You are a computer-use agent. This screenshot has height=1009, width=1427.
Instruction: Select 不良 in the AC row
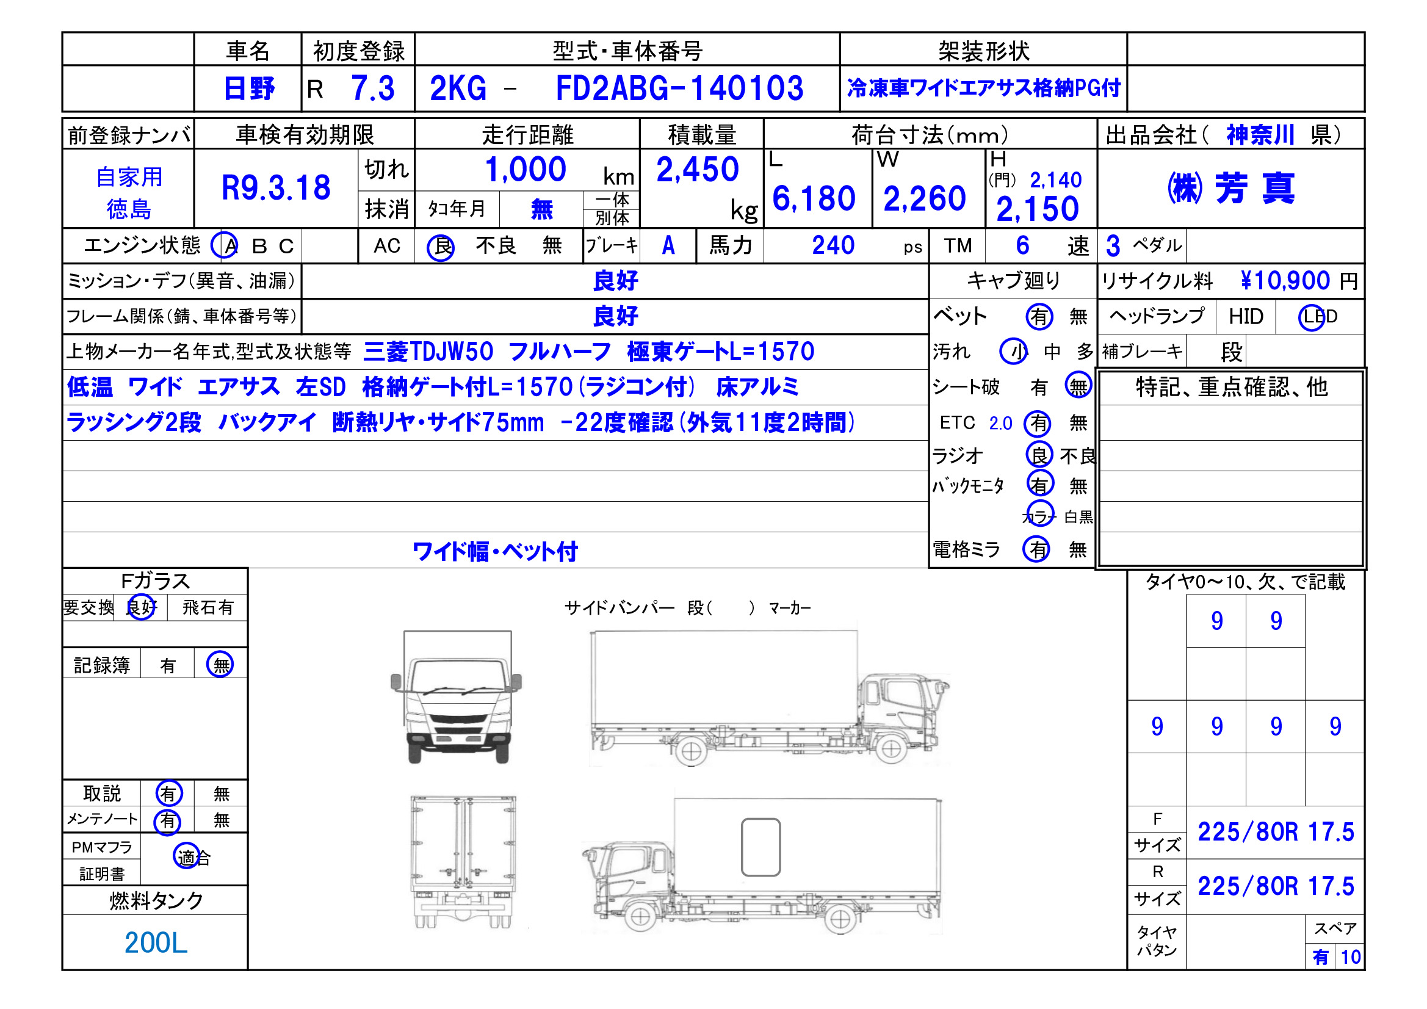point(496,245)
